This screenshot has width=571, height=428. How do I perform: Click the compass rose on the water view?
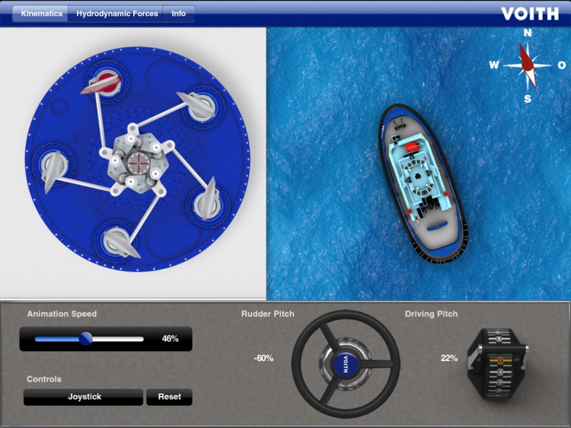(x=528, y=65)
